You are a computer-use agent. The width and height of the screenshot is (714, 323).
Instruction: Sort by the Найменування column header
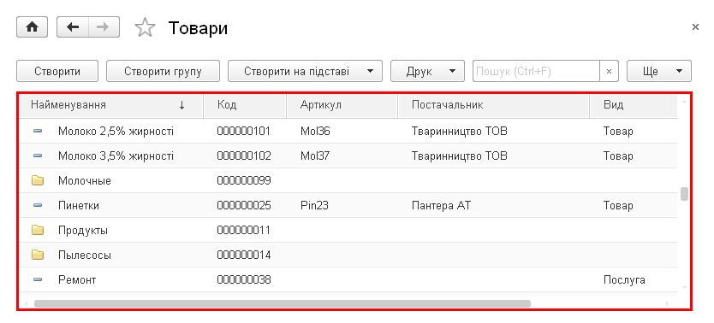pyautogui.click(x=110, y=105)
